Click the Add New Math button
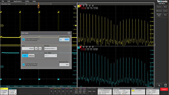169x95 pixels. [76, 91]
